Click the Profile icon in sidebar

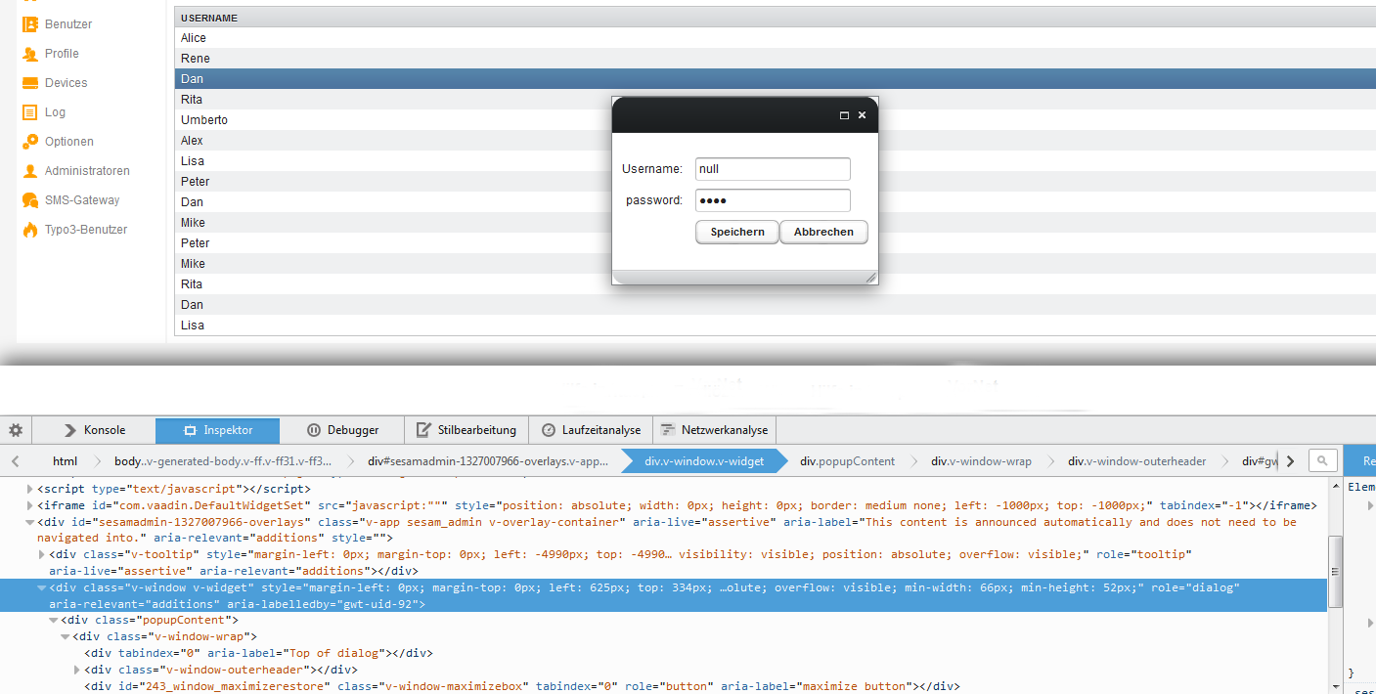[30, 54]
